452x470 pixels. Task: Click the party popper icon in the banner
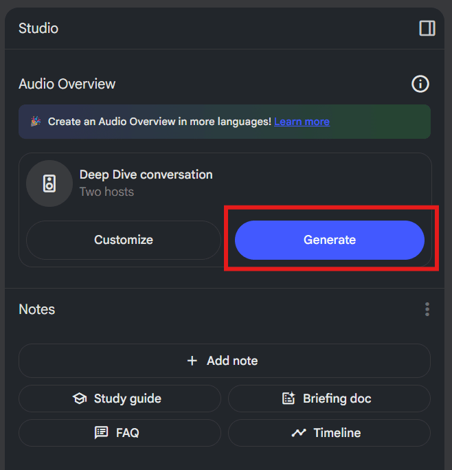(36, 122)
